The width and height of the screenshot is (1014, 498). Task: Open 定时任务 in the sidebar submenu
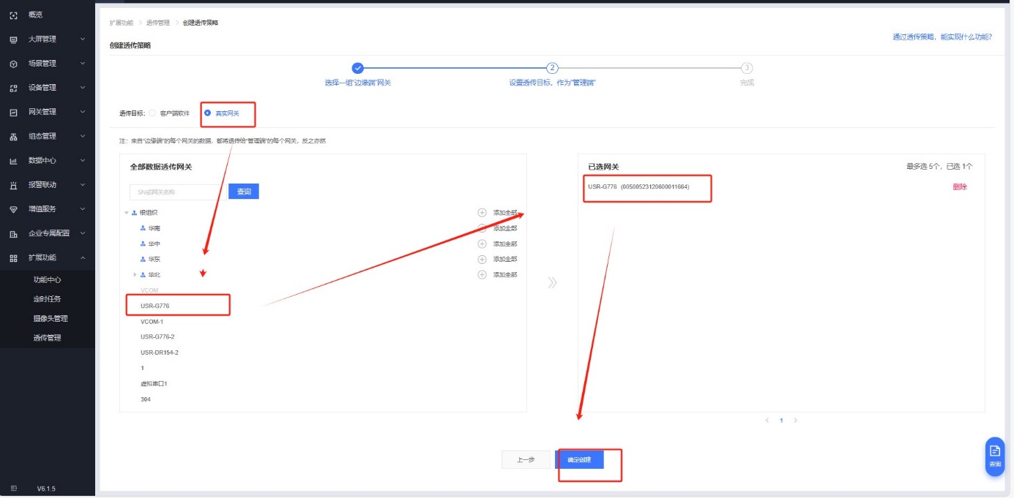[x=47, y=299]
